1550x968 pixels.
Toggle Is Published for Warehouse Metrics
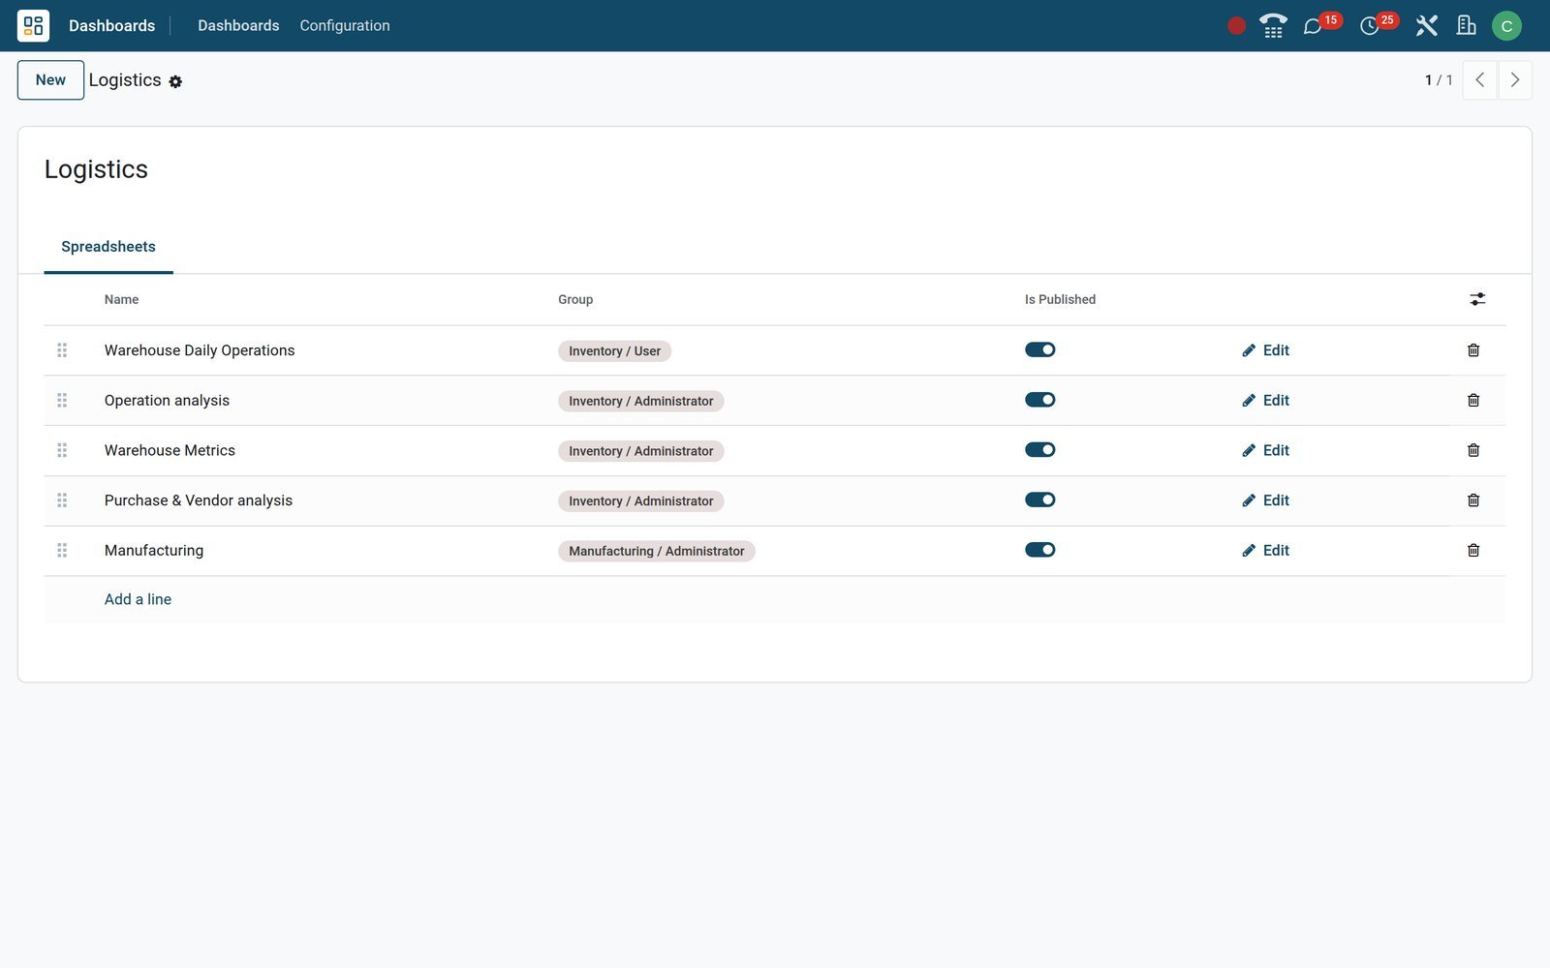tap(1039, 449)
